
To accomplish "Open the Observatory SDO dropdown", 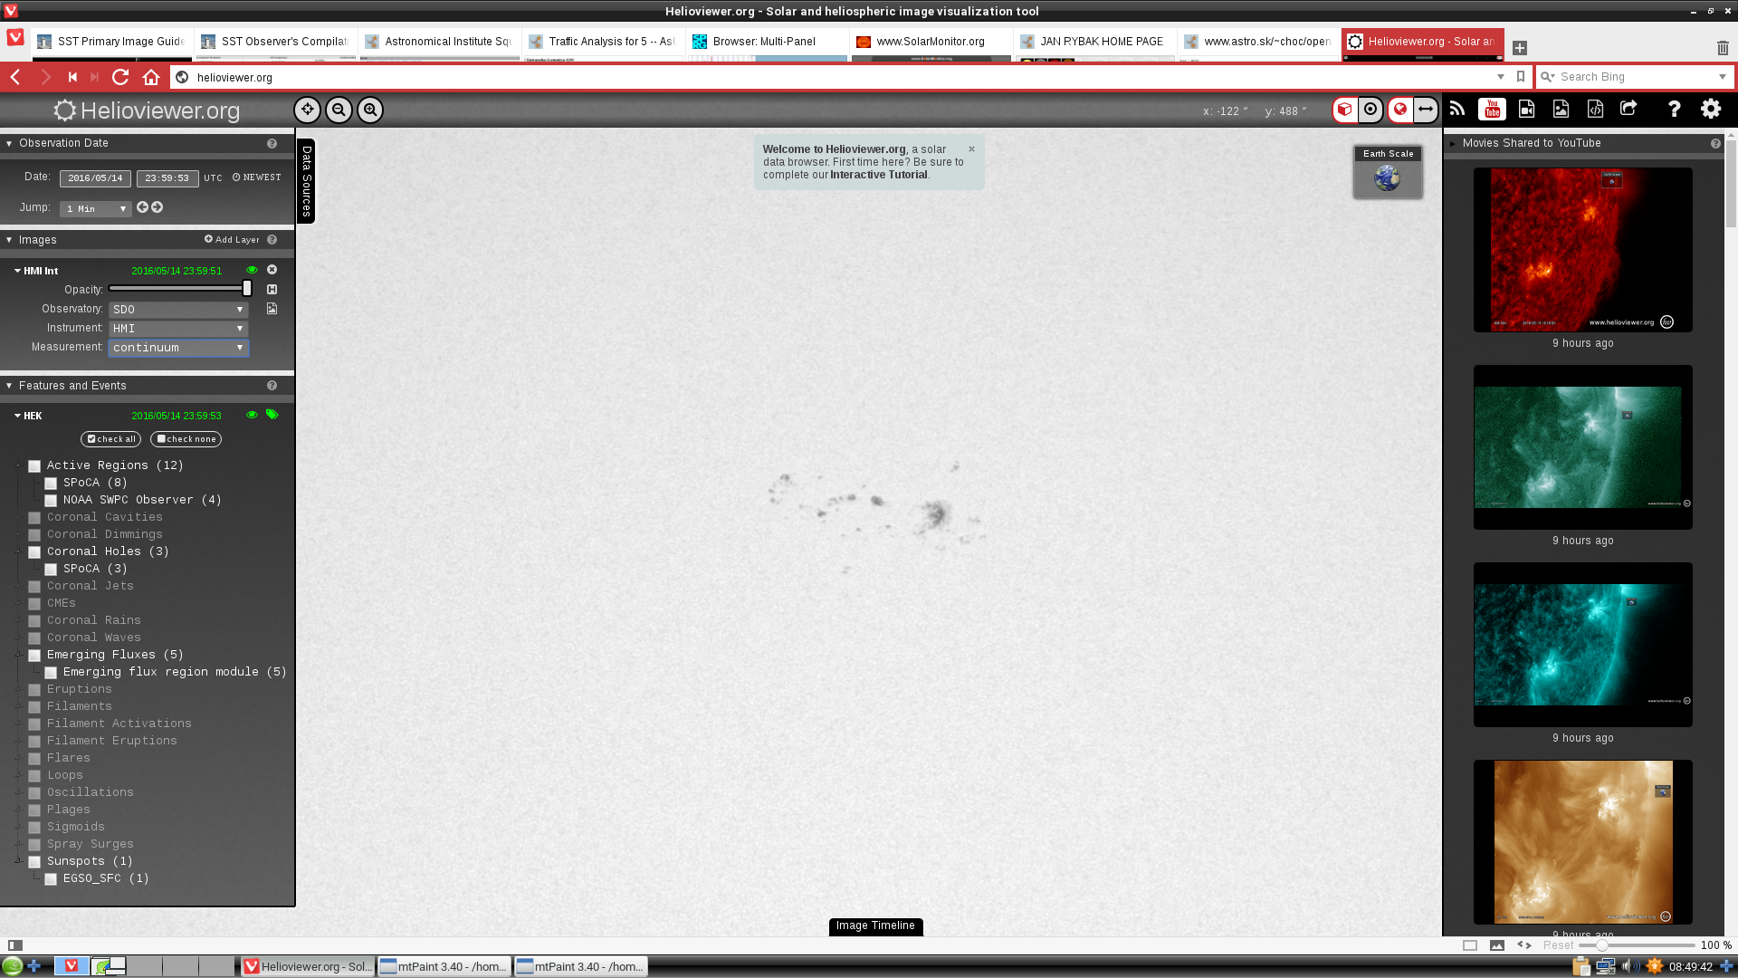I will point(178,310).
